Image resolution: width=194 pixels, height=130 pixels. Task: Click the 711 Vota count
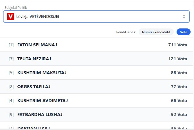click(x=177, y=45)
